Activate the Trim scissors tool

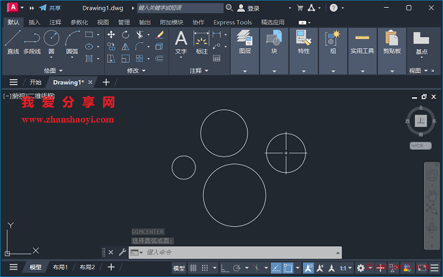pyautogui.click(x=139, y=35)
